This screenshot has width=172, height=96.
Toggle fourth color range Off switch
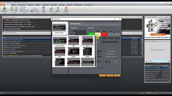[x=117, y=31]
